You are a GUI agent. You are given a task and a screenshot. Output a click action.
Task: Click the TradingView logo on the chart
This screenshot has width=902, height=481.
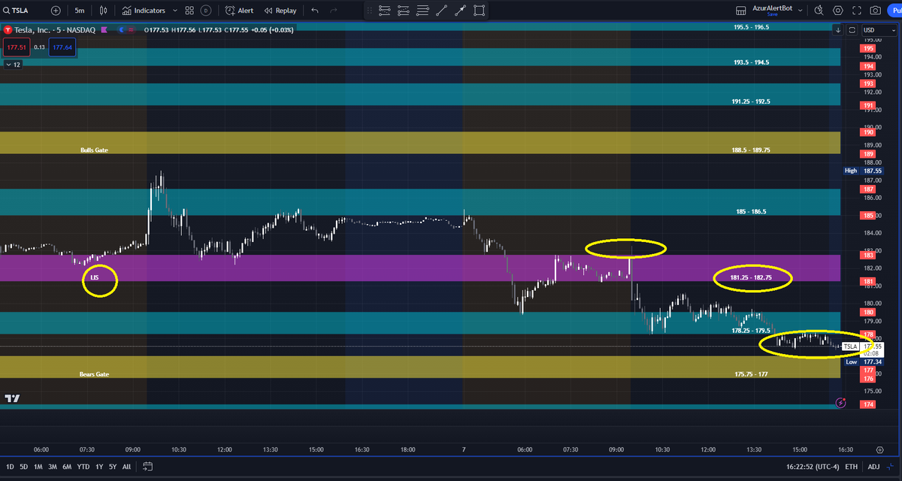click(x=12, y=398)
